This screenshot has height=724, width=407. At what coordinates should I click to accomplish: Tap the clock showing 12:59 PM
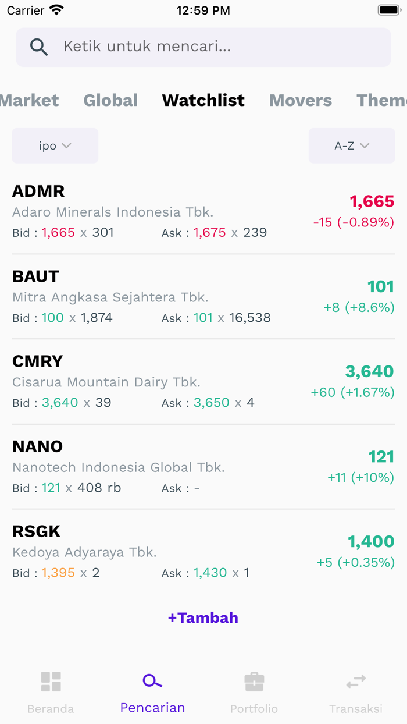click(203, 10)
